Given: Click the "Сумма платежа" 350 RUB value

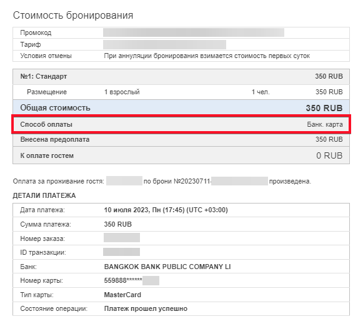Looking at the screenshot, I should pyautogui.click(x=118, y=224).
